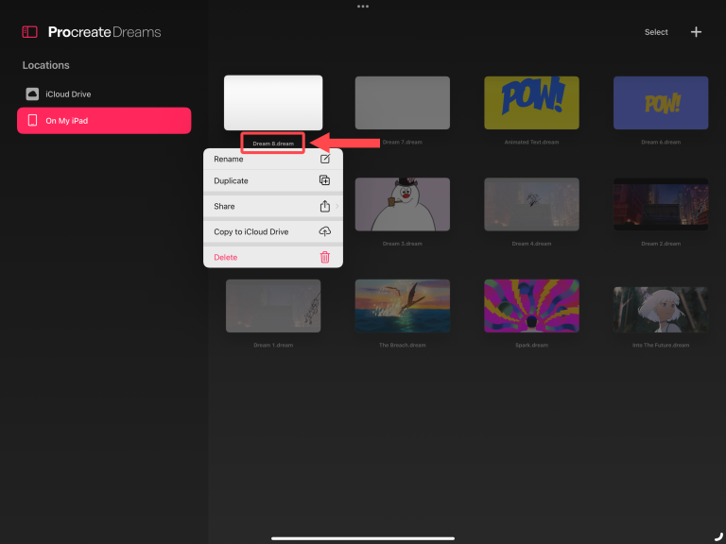Open the Dream 4 city thumbnail
The height and width of the screenshot is (544, 726).
531,204
